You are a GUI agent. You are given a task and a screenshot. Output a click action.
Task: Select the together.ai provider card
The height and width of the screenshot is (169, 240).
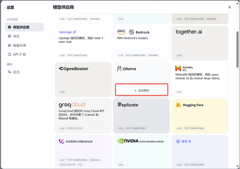200,43
